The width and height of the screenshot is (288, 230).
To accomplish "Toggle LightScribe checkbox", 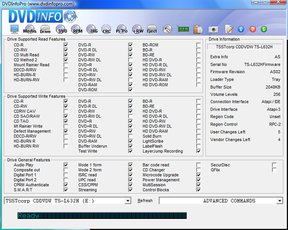I will tap(198, 141).
